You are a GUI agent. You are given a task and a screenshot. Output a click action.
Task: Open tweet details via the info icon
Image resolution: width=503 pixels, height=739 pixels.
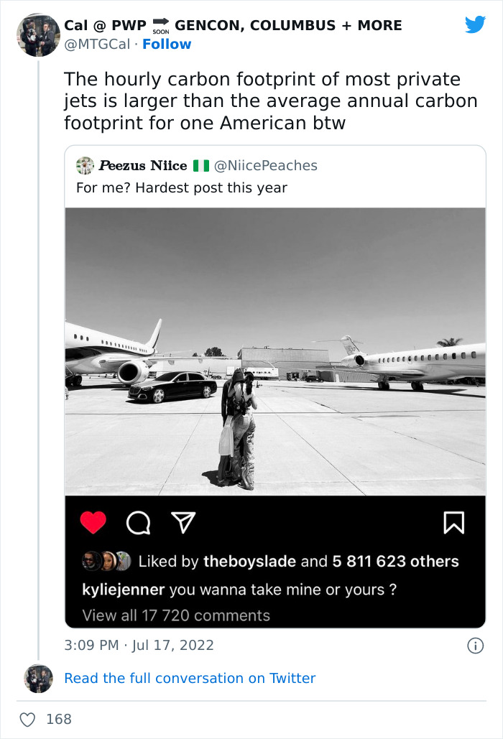point(475,645)
